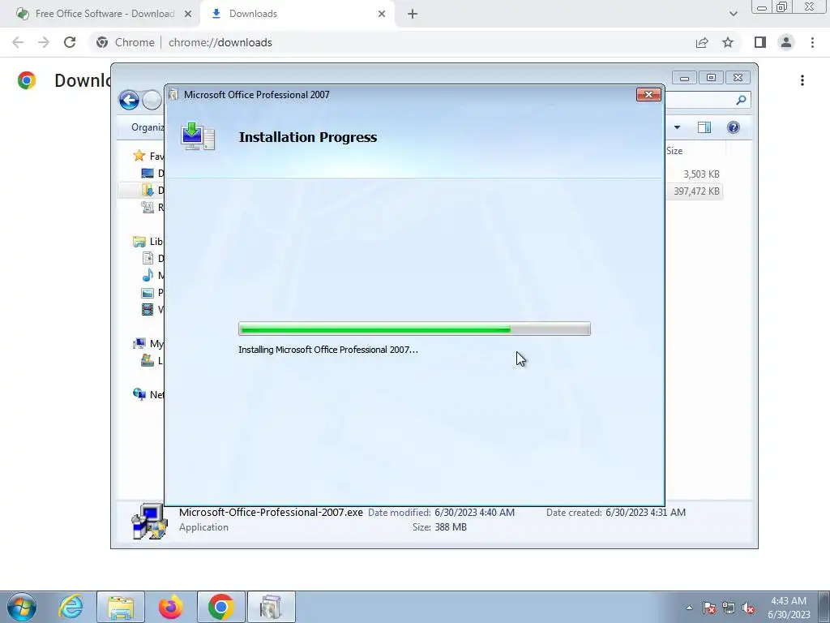This screenshot has height=623, width=830.
Task: Open Explorer help question mark
Action: pos(733,127)
